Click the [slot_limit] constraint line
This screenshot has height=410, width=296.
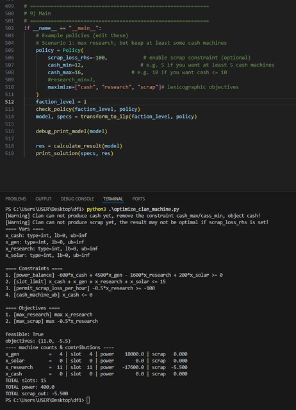85,281
